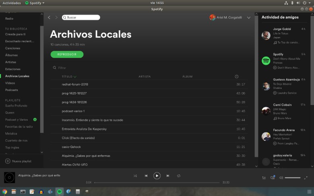Viewport: 314px width, 196px height.
Task: Open Videos in sidebar
Action: click(10, 83)
